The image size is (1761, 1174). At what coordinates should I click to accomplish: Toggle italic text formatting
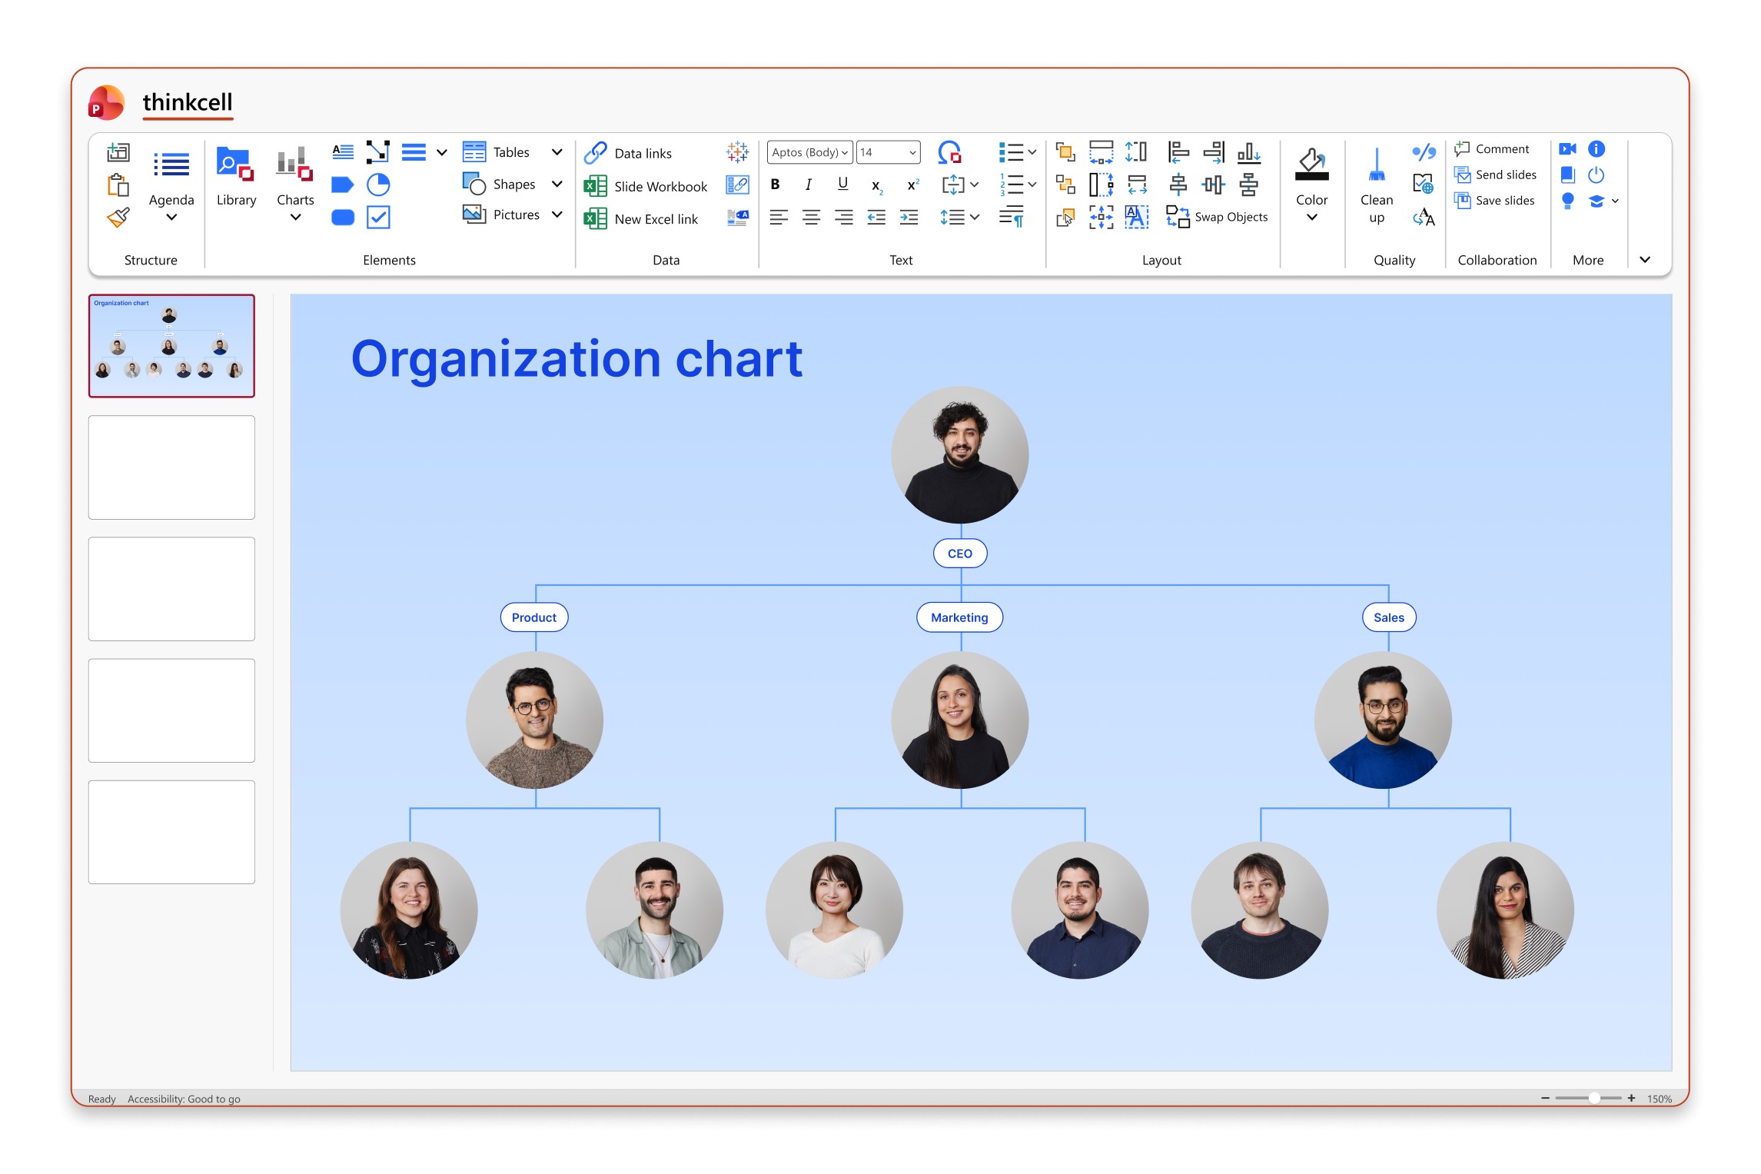(809, 185)
